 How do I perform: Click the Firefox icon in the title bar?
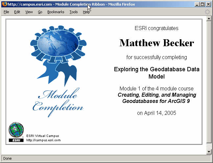tap(4, 4)
